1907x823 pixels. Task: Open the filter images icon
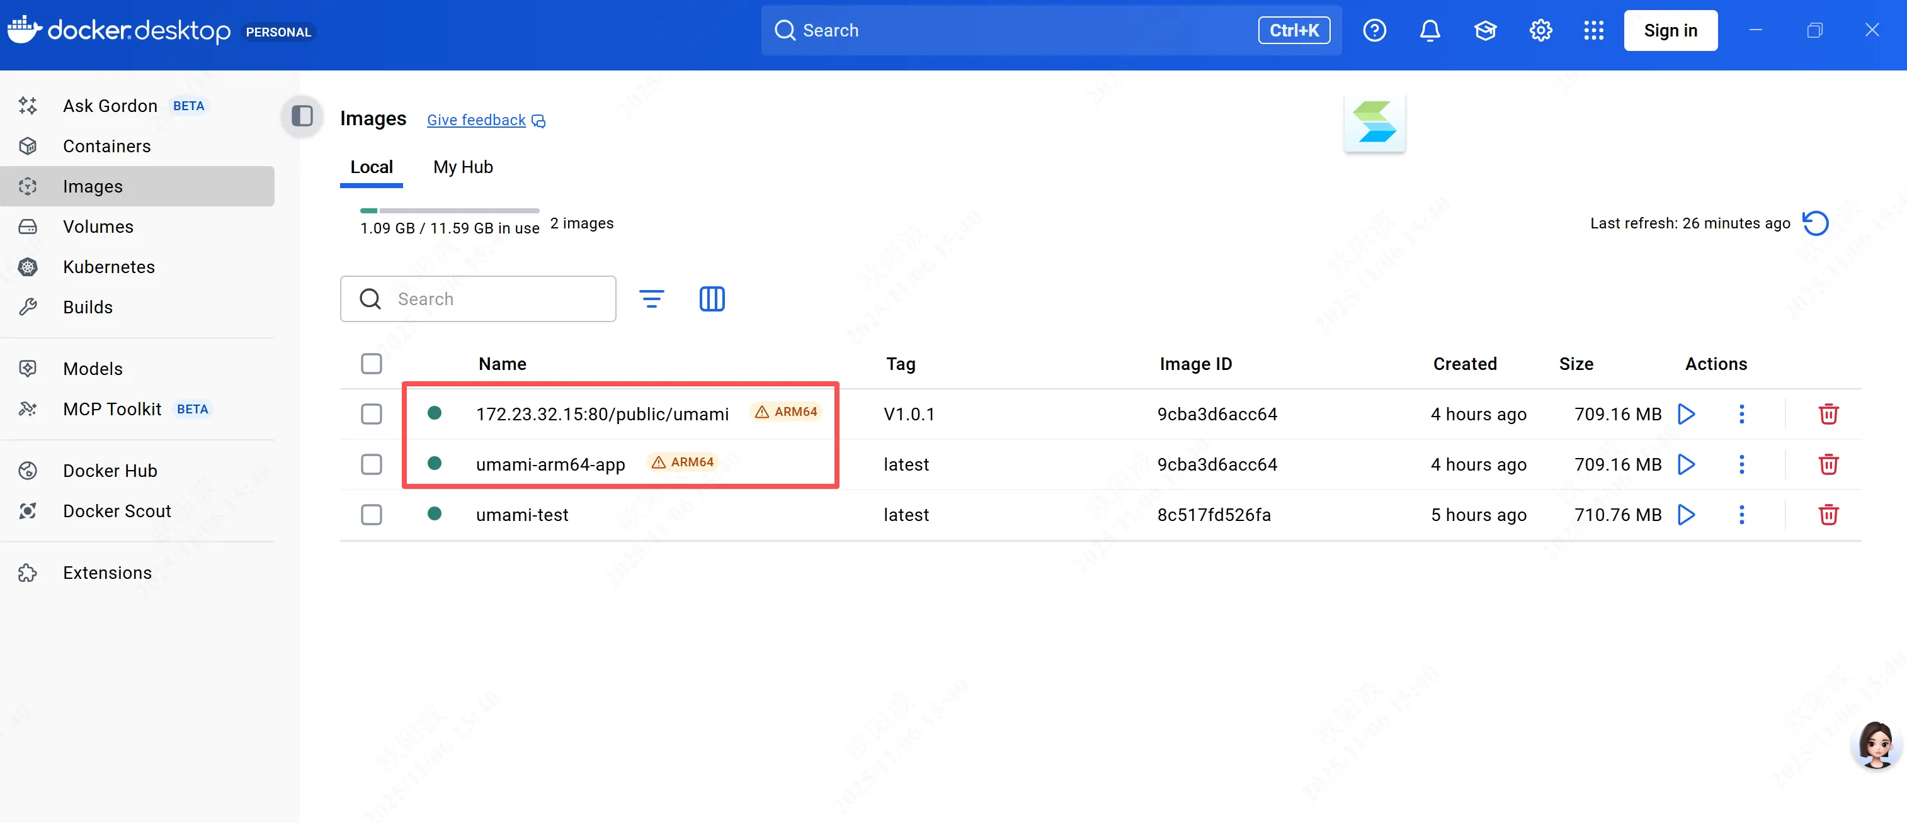[x=651, y=299]
